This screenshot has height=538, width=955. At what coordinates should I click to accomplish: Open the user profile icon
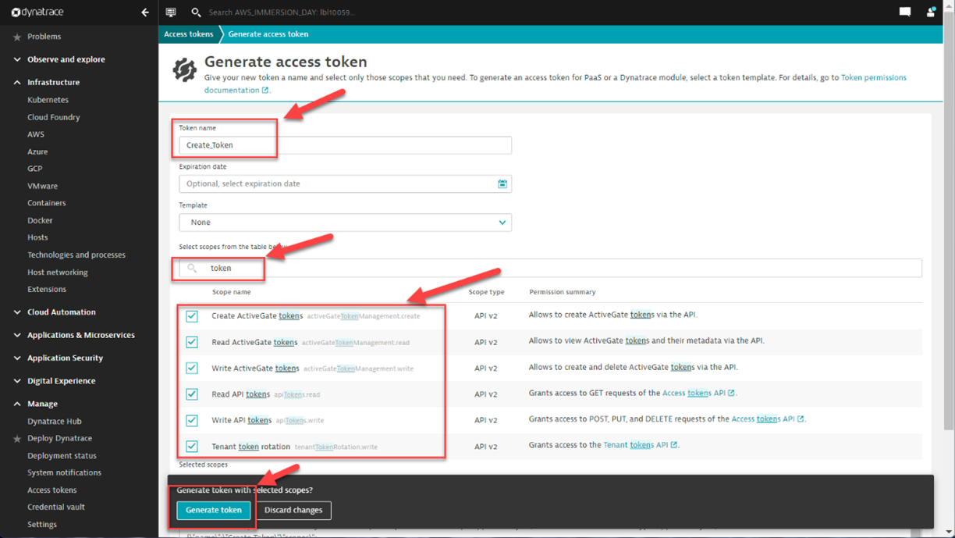coord(930,12)
